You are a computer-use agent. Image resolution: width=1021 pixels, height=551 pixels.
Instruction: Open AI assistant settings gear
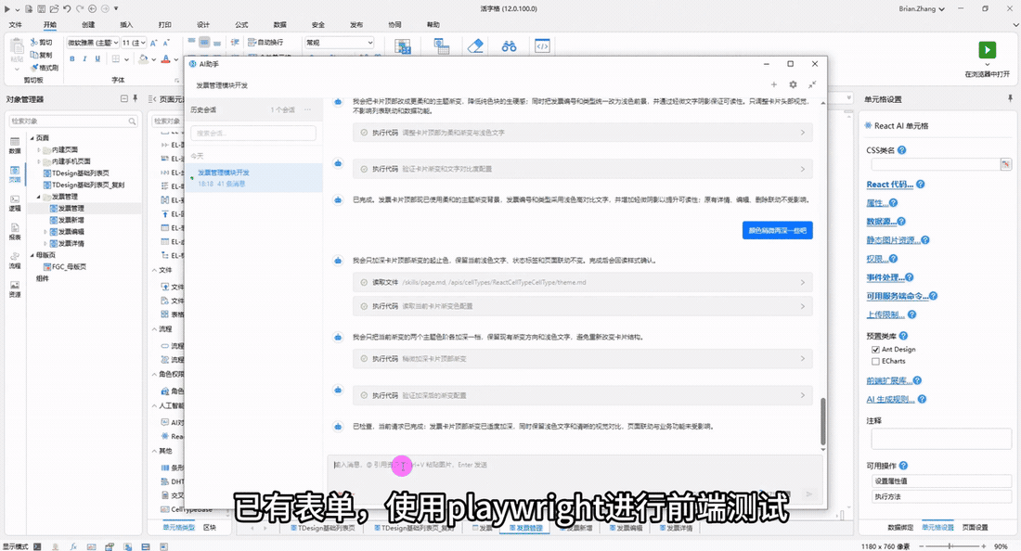[x=793, y=84]
